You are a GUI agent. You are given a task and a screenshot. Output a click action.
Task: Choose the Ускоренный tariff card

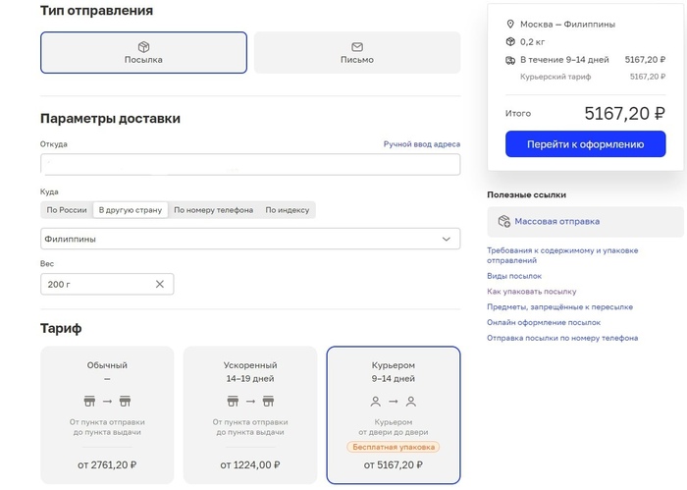pos(250,414)
